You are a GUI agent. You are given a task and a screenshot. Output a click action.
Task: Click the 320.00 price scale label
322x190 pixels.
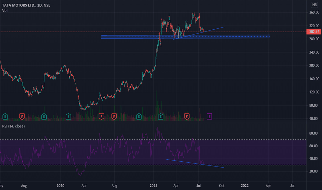pyautogui.click(x=314, y=26)
